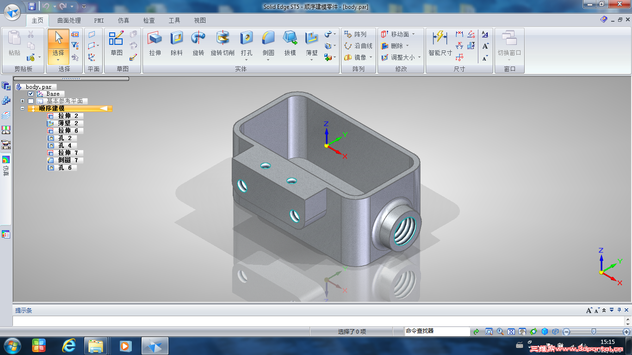Viewport: 632px width, 355px height.
Task: Select 孔 4 in feature tree
Action: point(62,145)
